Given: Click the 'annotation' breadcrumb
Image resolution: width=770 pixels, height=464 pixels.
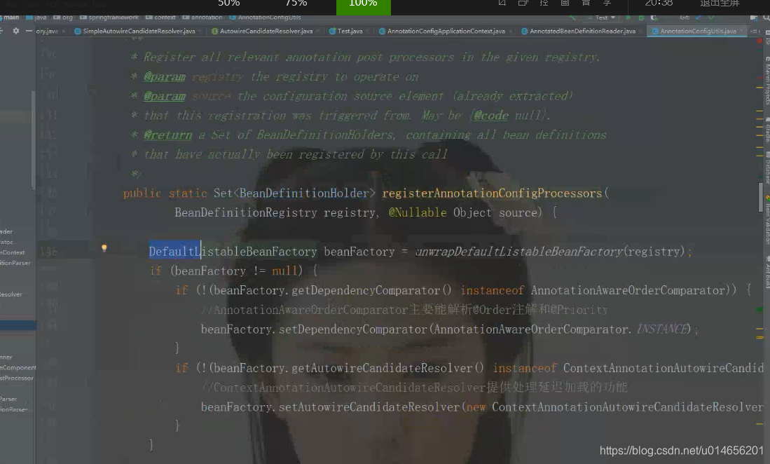Looking at the screenshot, I should tap(202, 18).
